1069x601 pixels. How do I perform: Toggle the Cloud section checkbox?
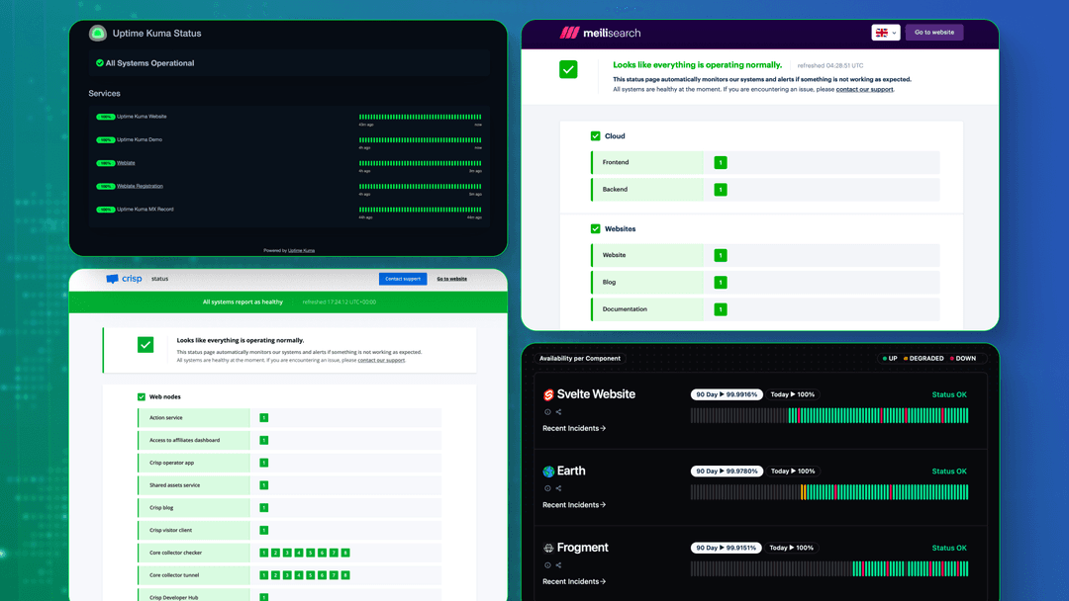[x=594, y=135]
